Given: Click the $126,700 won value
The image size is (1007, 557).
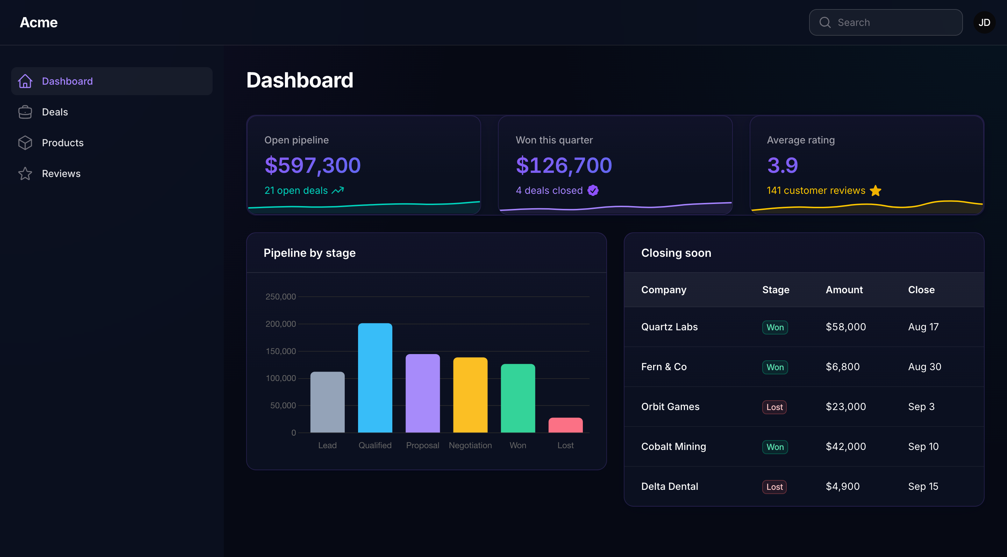Looking at the screenshot, I should click(x=564, y=165).
